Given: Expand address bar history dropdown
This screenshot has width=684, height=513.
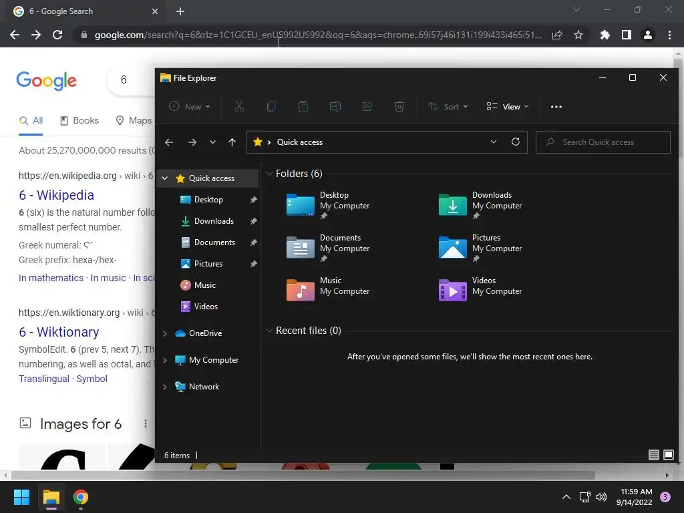Looking at the screenshot, I should [494, 142].
